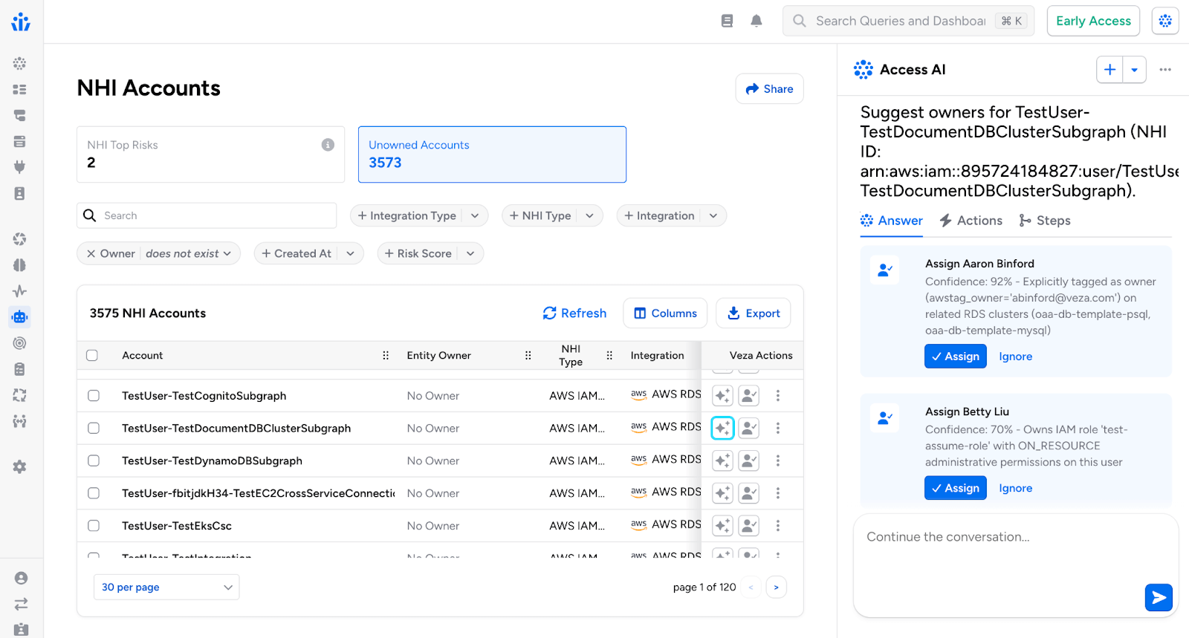Click the Export button
Screen dimensions: 1189x638
(x=753, y=313)
